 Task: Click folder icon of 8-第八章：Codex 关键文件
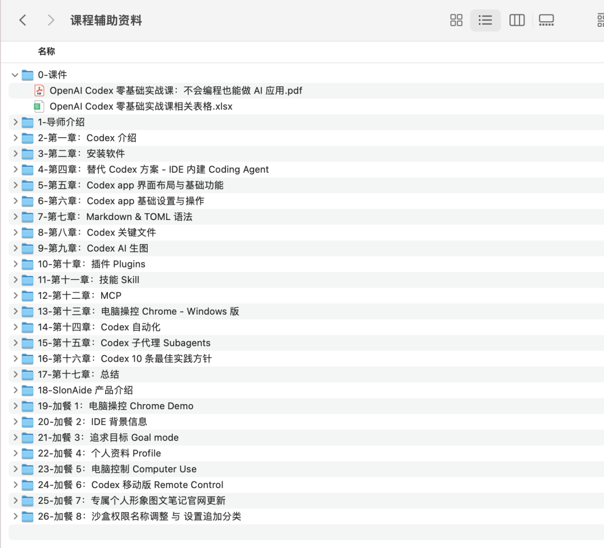(x=27, y=232)
